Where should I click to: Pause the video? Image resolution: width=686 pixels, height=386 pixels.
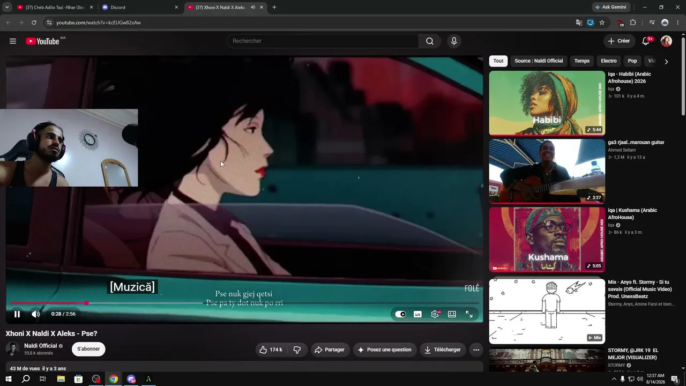(x=17, y=314)
